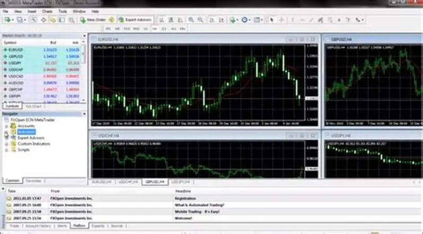Image resolution: width=423 pixels, height=234 pixels.
Task: Toggle Expert Advisors on or off
Action: coord(135,20)
